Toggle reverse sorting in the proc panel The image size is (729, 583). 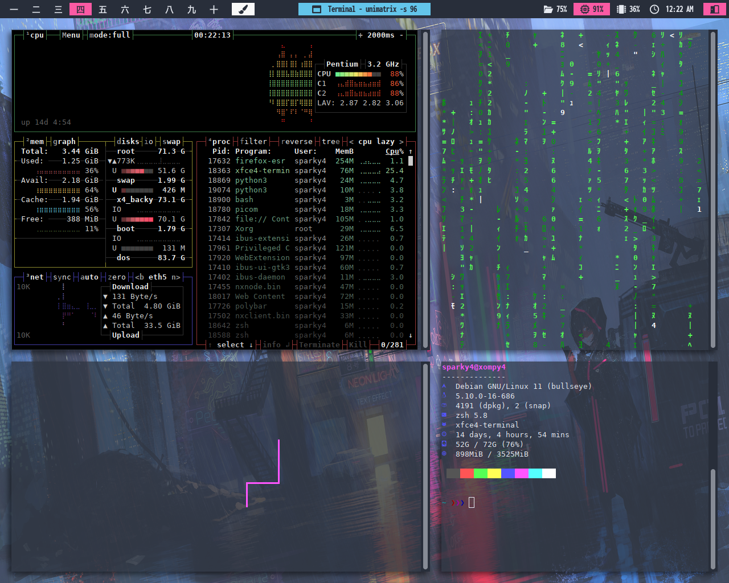tap(296, 142)
